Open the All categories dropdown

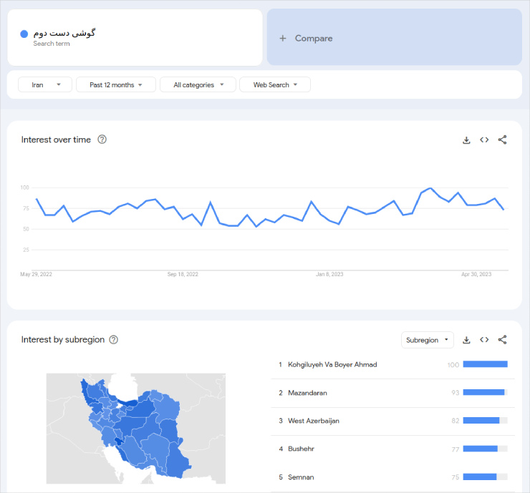click(x=197, y=85)
